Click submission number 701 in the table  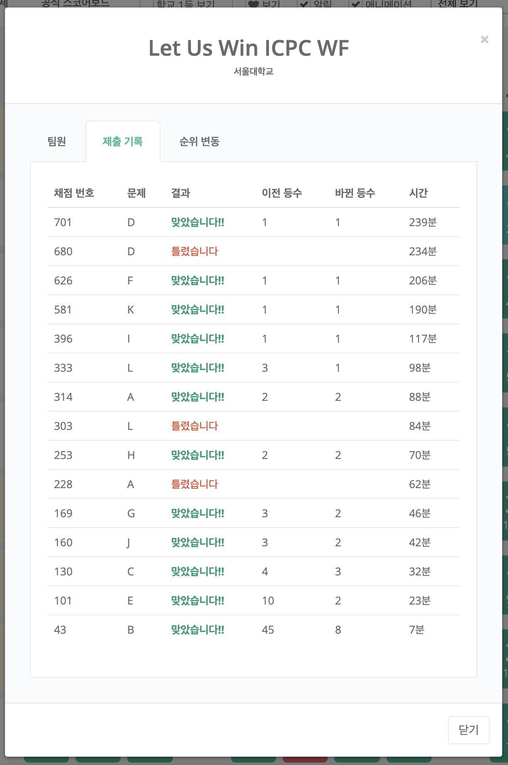point(63,222)
